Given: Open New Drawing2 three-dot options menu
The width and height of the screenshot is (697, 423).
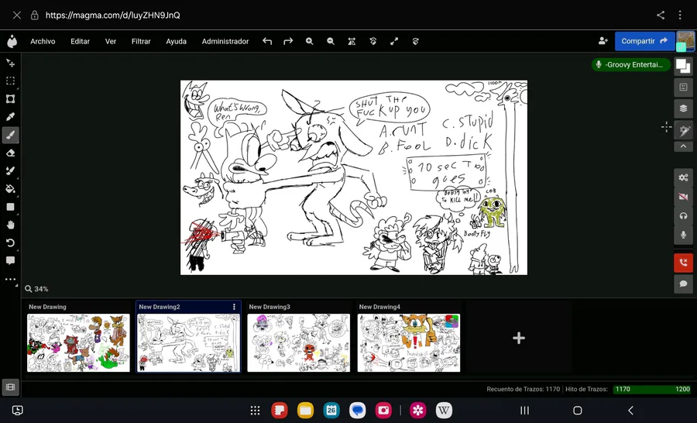Looking at the screenshot, I should (234, 307).
